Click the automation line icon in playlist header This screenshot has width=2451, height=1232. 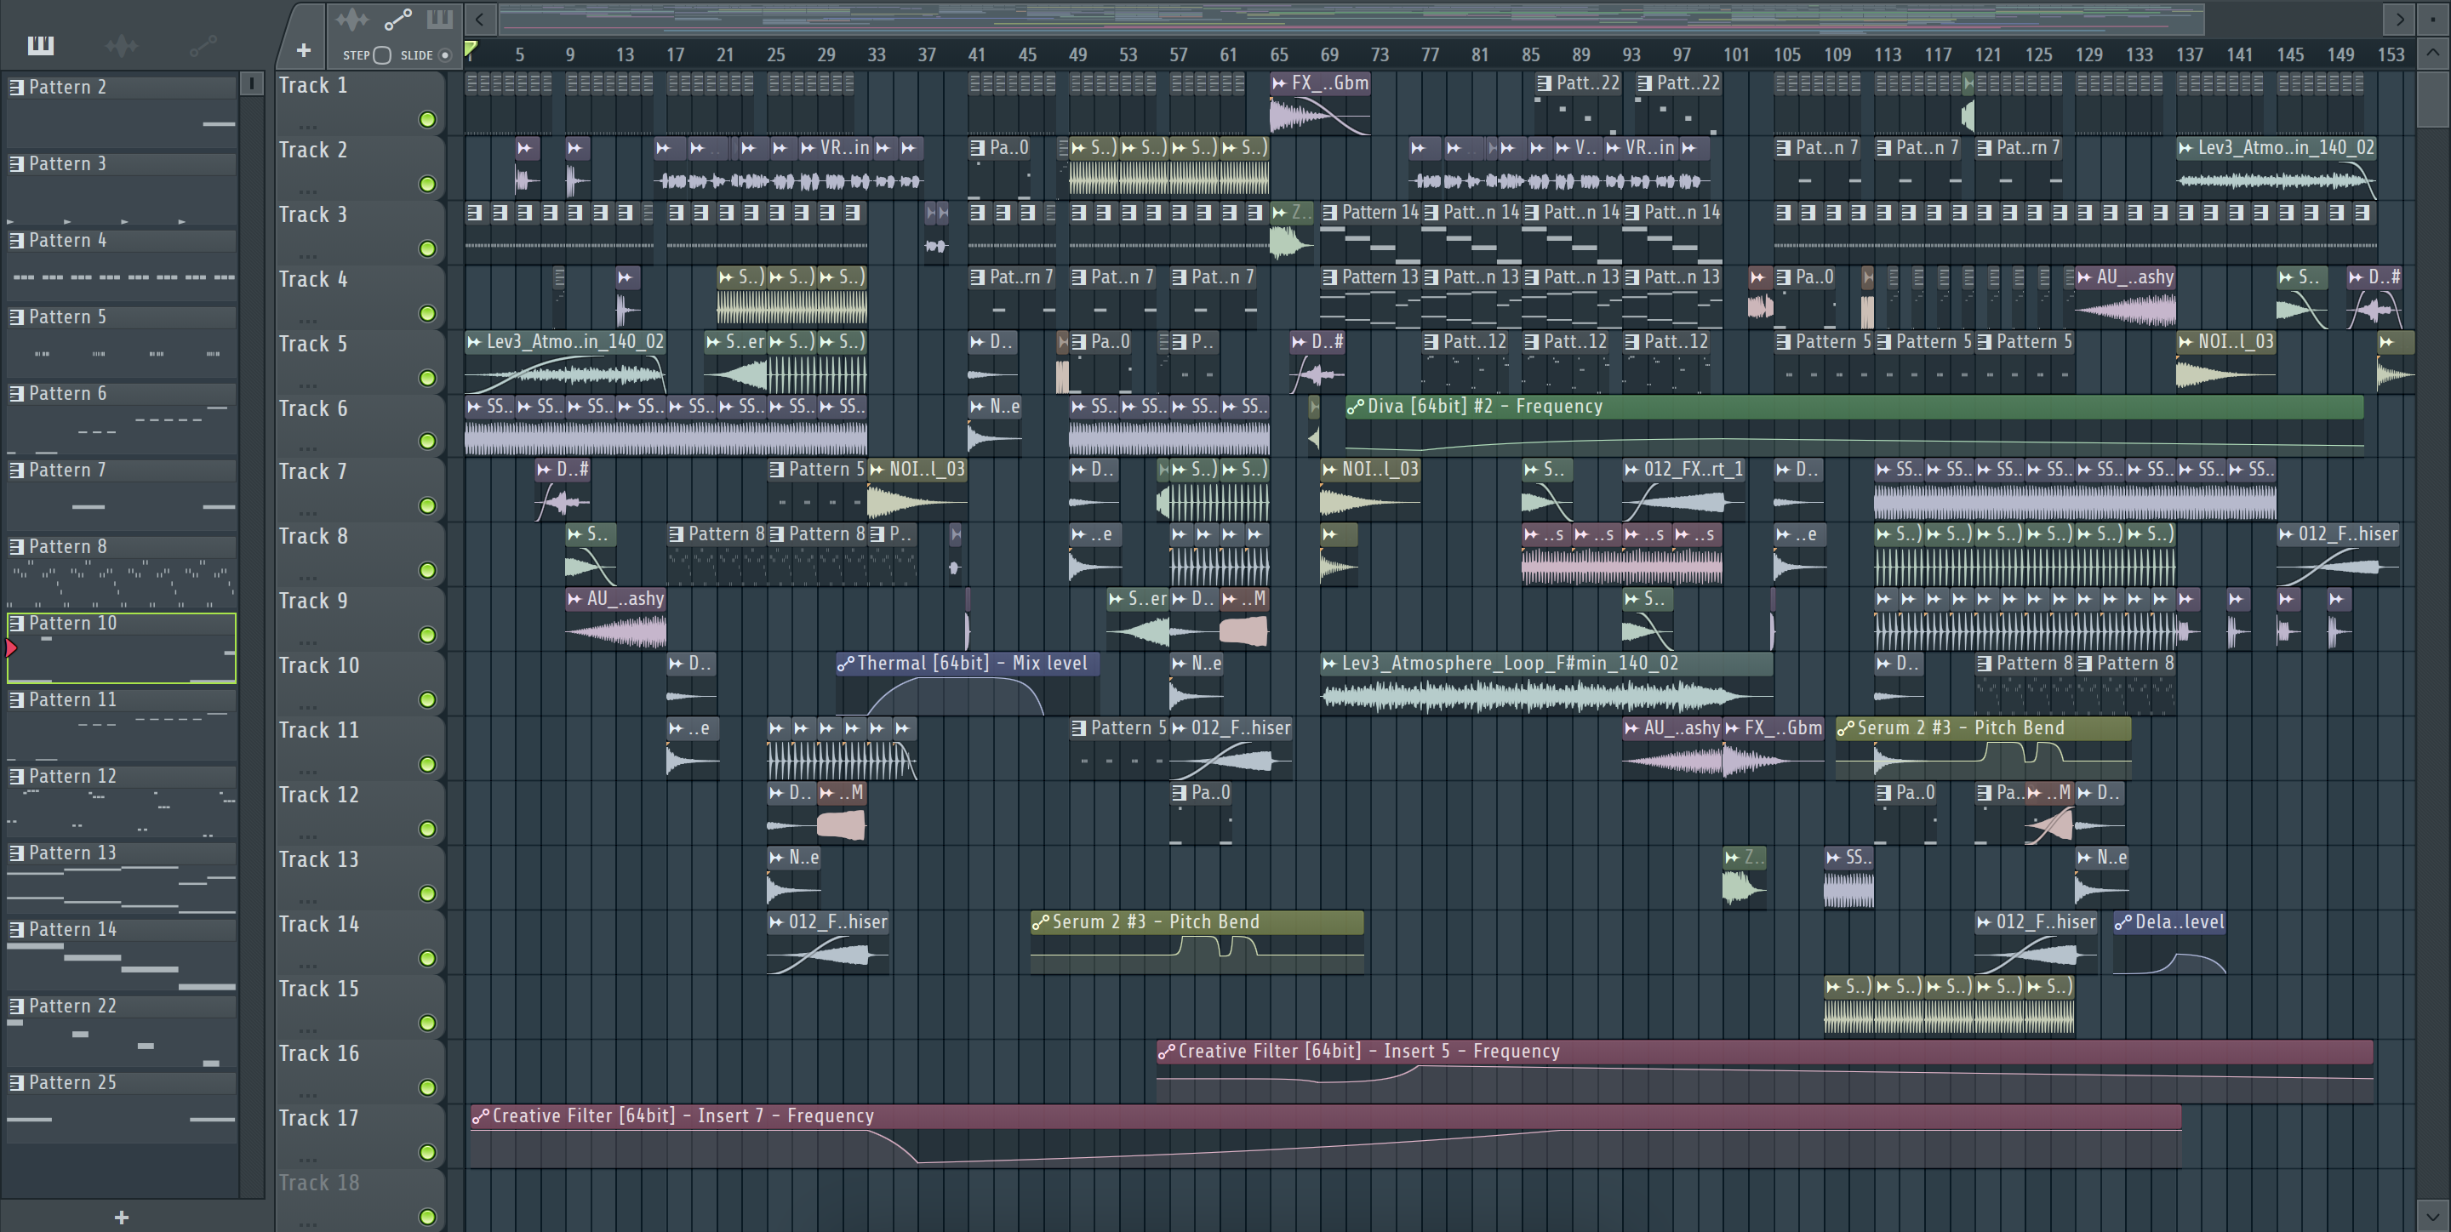397,19
